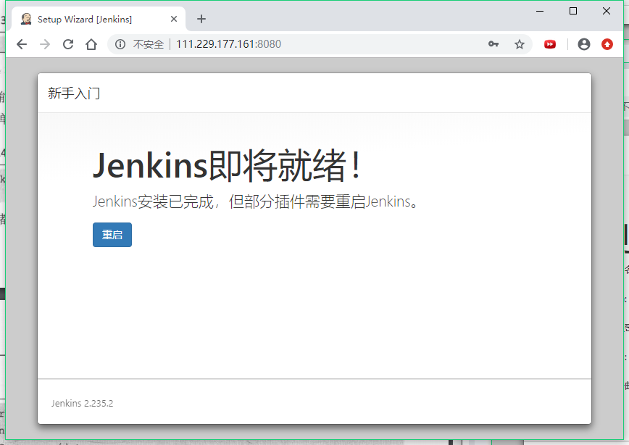Click the 不安全 security label
The width and height of the screenshot is (629, 445).
pos(149,44)
